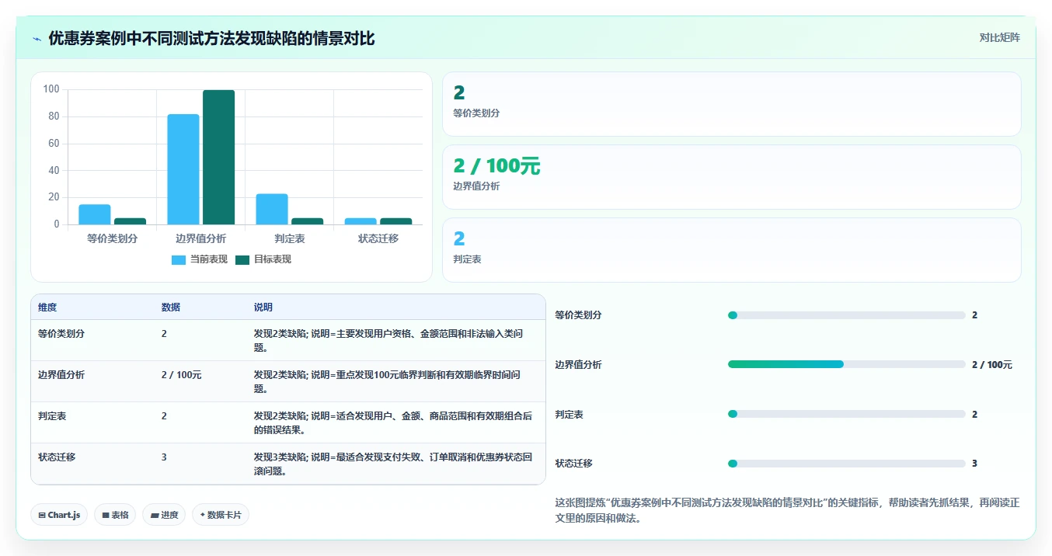Click the 判定表 blue bar in chart
Screen dimensions: 1052x556
click(x=272, y=209)
